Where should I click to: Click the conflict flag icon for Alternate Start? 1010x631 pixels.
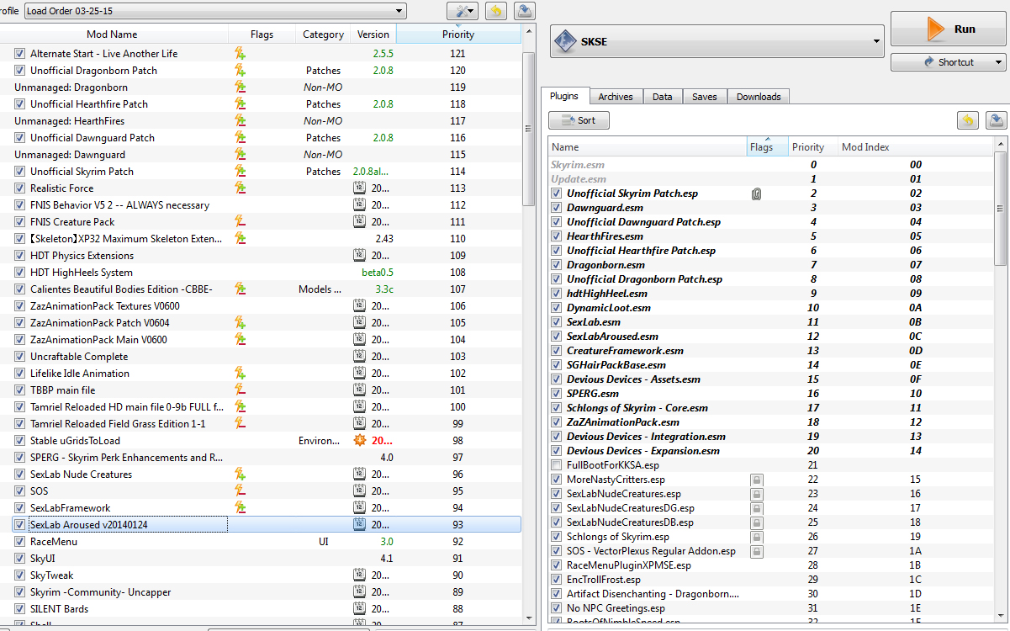[x=240, y=54]
